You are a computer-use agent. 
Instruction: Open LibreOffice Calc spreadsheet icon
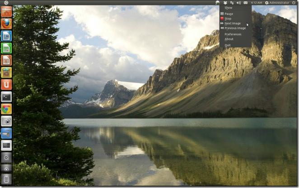pyautogui.click(x=6, y=48)
